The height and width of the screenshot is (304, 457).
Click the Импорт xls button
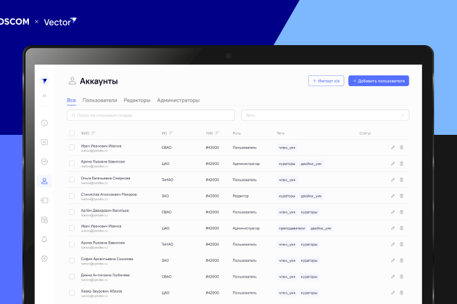(x=326, y=81)
